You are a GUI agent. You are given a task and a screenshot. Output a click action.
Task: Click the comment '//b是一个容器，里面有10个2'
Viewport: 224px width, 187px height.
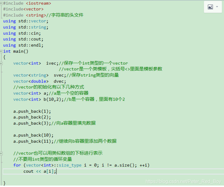coord(94,99)
